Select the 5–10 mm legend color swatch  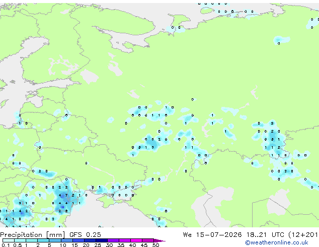(x=55, y=240)
